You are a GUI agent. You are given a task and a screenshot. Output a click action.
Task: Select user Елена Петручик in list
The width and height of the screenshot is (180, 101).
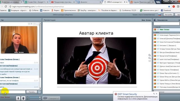(x=167, y=77)
